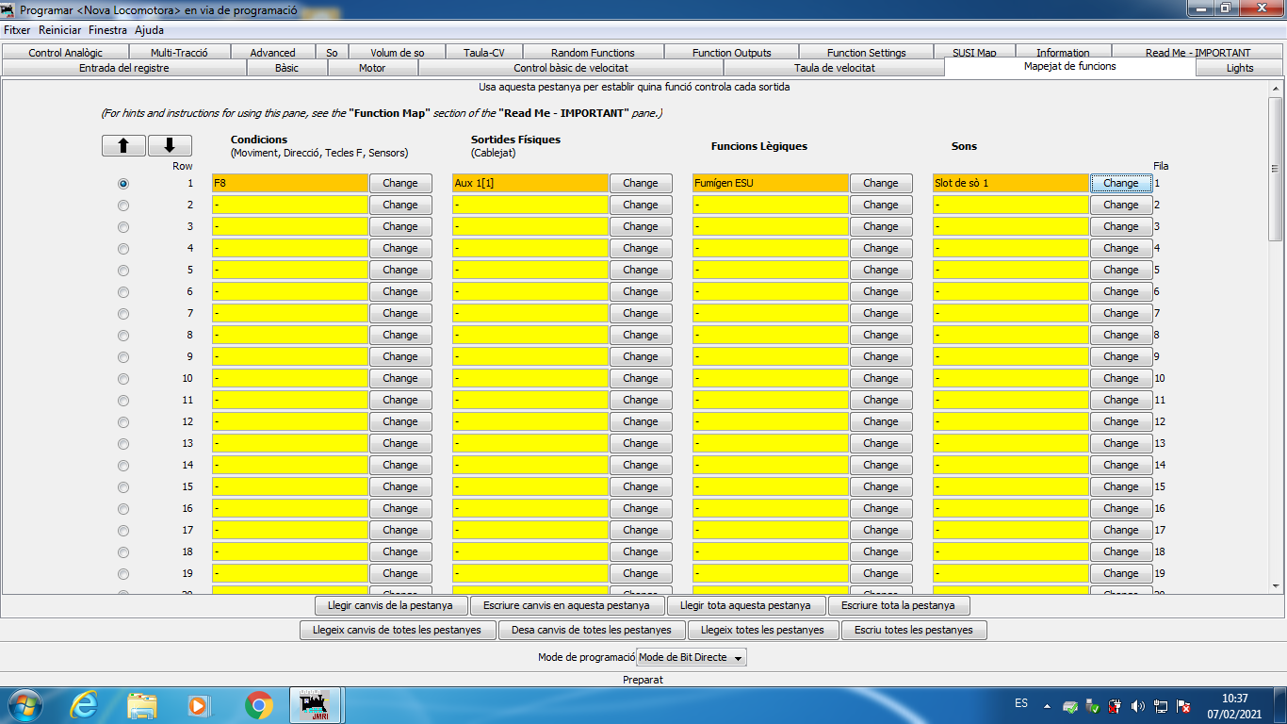Click the volume speaker tray icon
This screenshot has height=724, width=1287.
[1138, 706]
